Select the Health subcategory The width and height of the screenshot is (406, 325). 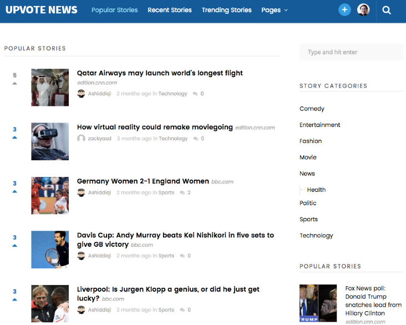pyautogui.click(x=316, y=190)
